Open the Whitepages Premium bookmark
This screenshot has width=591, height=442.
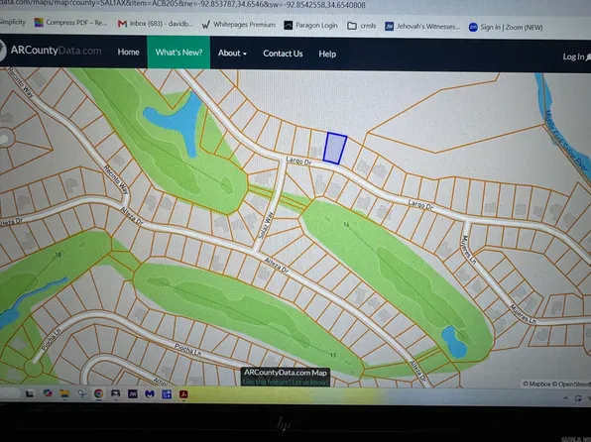(239, 25)
